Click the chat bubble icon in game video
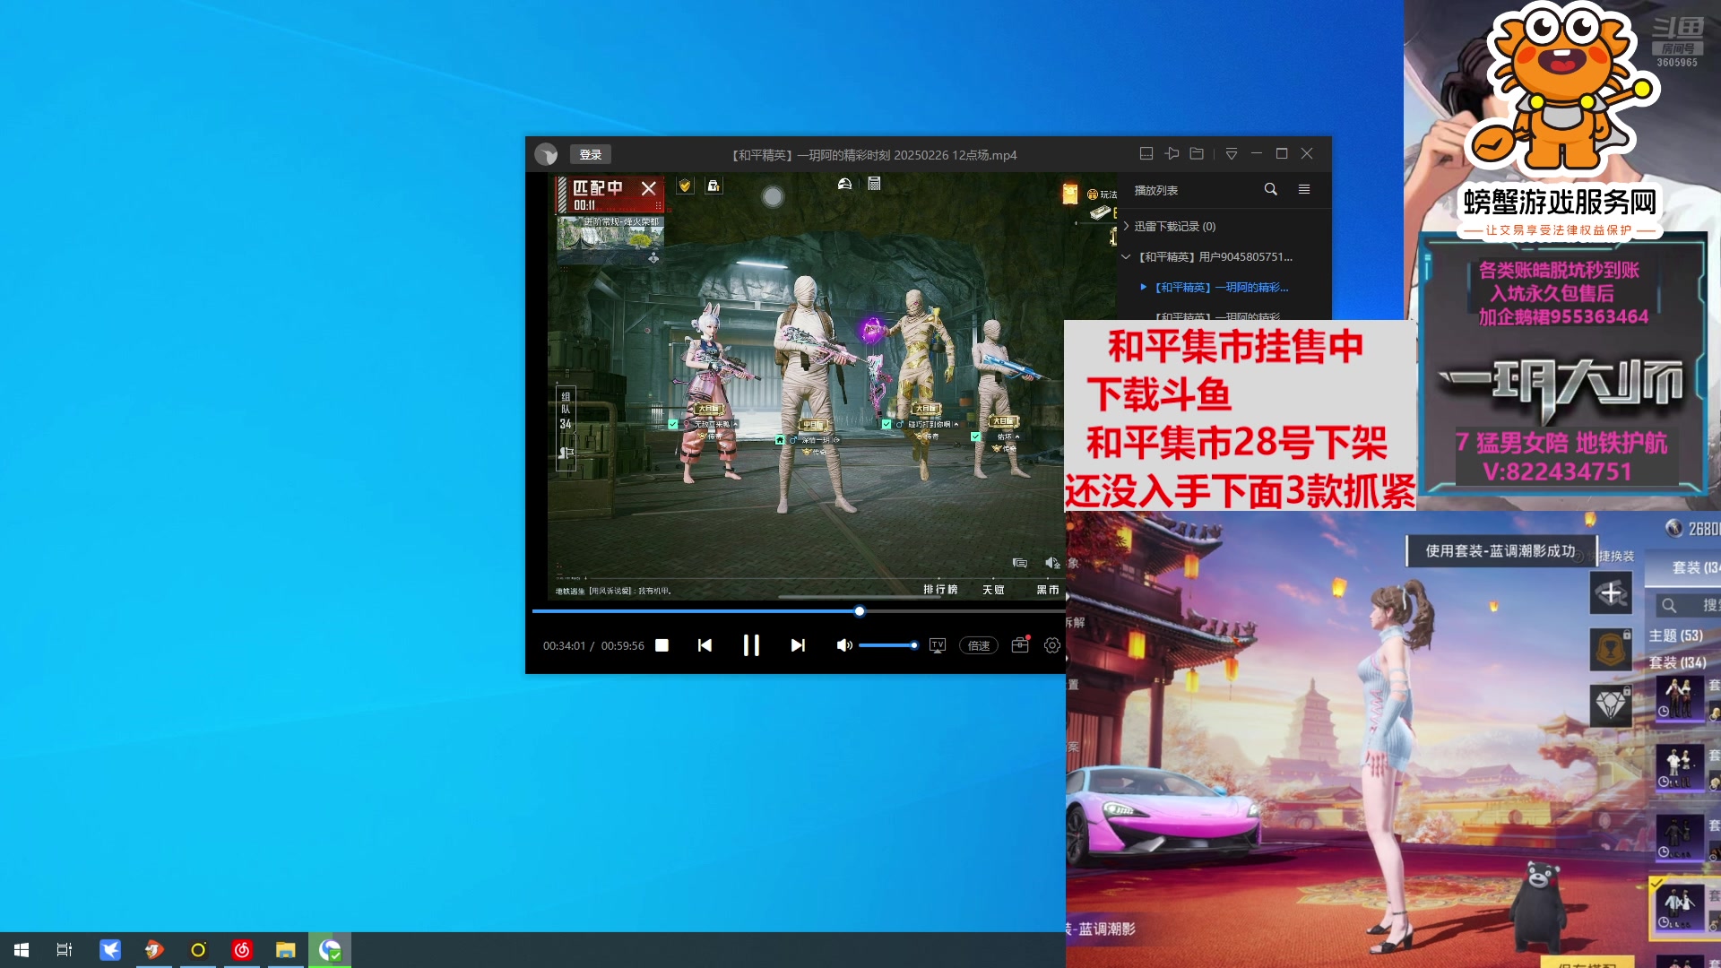Screen dimensions: 1721x968 tap(1020, 563)
